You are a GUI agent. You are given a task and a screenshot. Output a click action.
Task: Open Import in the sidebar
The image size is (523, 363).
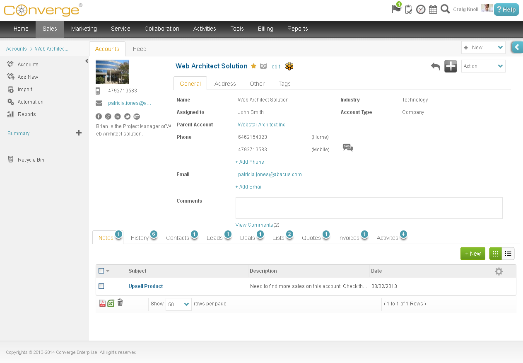click(25, 90)
